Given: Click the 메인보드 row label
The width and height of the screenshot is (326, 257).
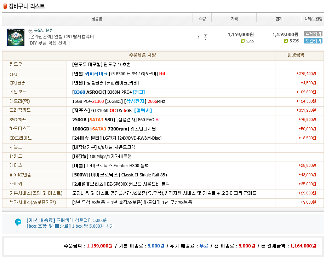Looking at the screenshot, I should point(18,92).
